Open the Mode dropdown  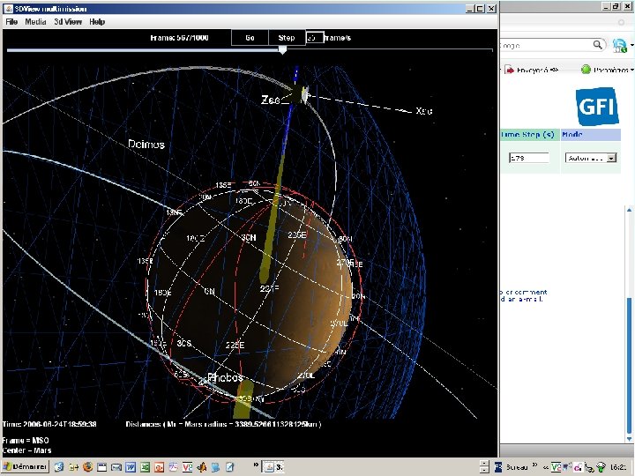pyautogui.click(x=591, y=158)
